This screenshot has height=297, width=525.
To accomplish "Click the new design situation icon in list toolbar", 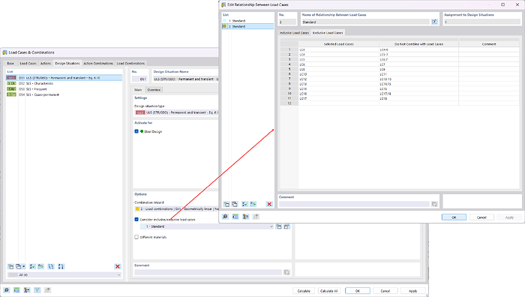I will (11, 266).
